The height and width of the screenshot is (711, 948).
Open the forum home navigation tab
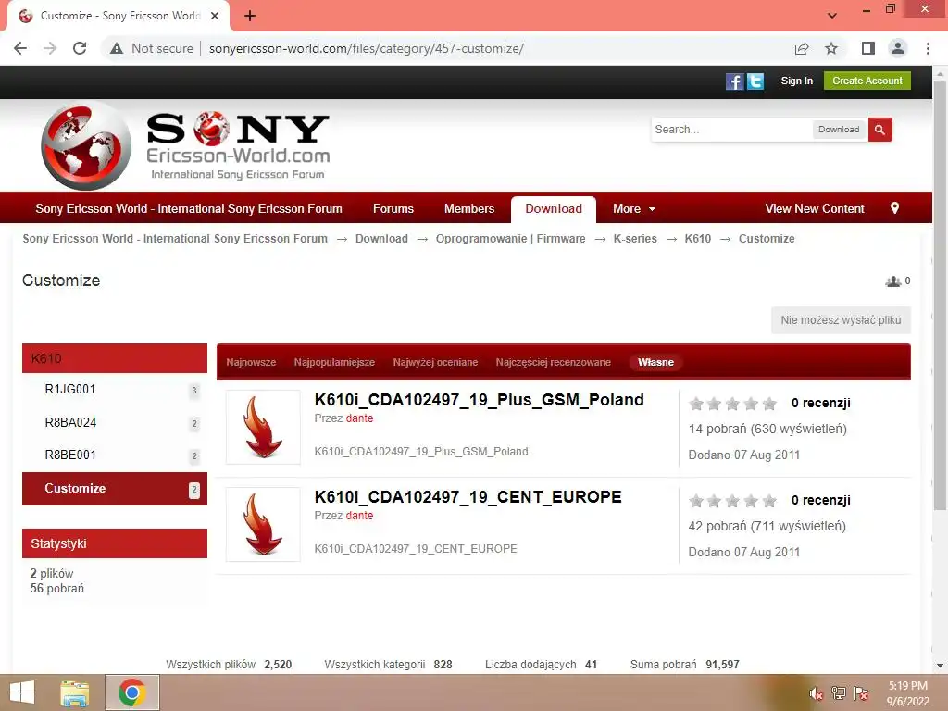[189, 209]
